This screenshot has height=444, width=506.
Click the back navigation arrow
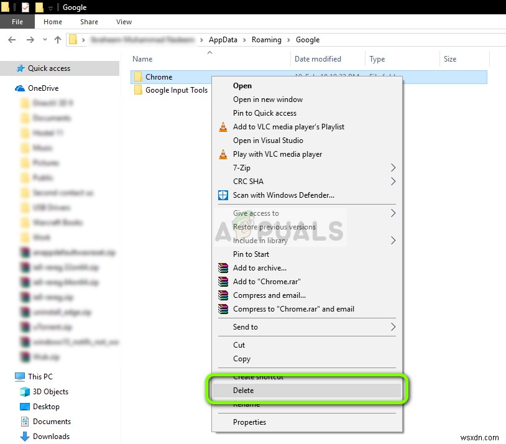(x=12, y=40)
